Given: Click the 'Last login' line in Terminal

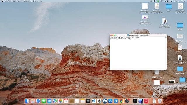Looking at the screenshot, I should 124,37.
